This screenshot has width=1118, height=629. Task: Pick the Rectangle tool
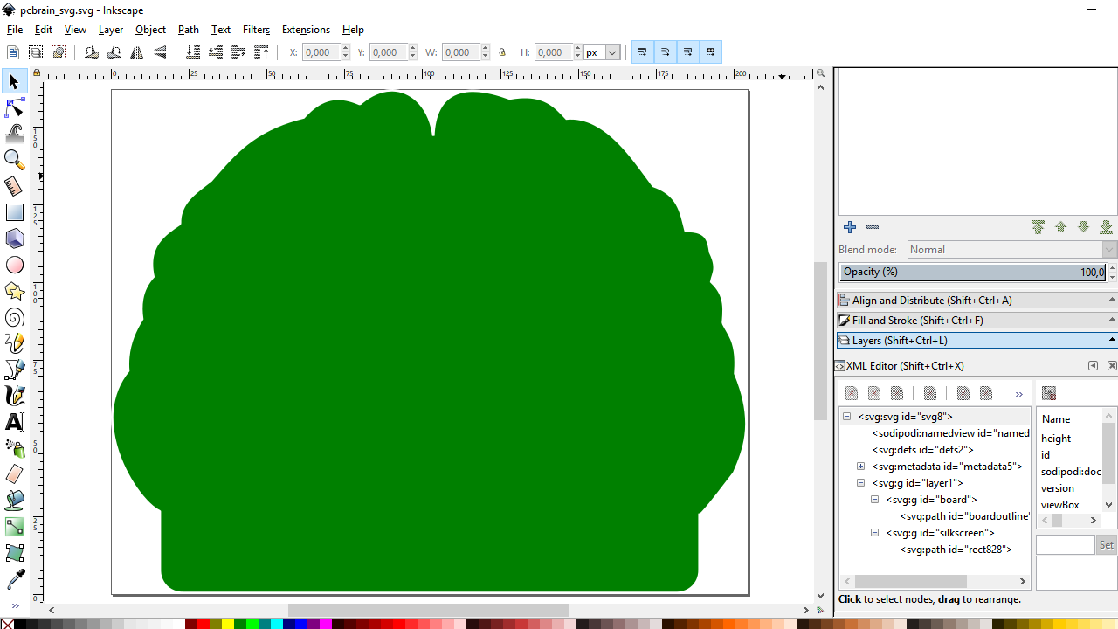14,212
